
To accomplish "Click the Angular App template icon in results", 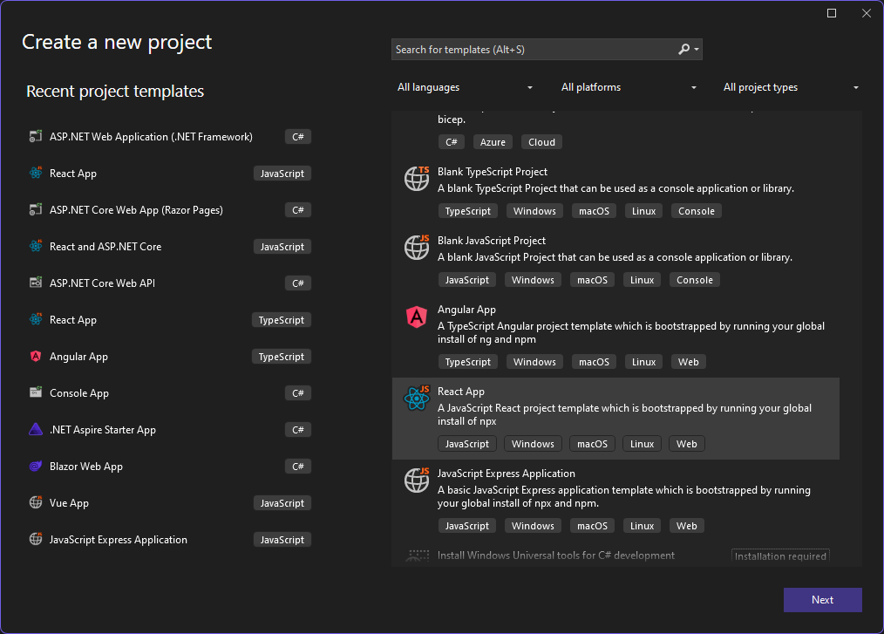I will (417, 317).
